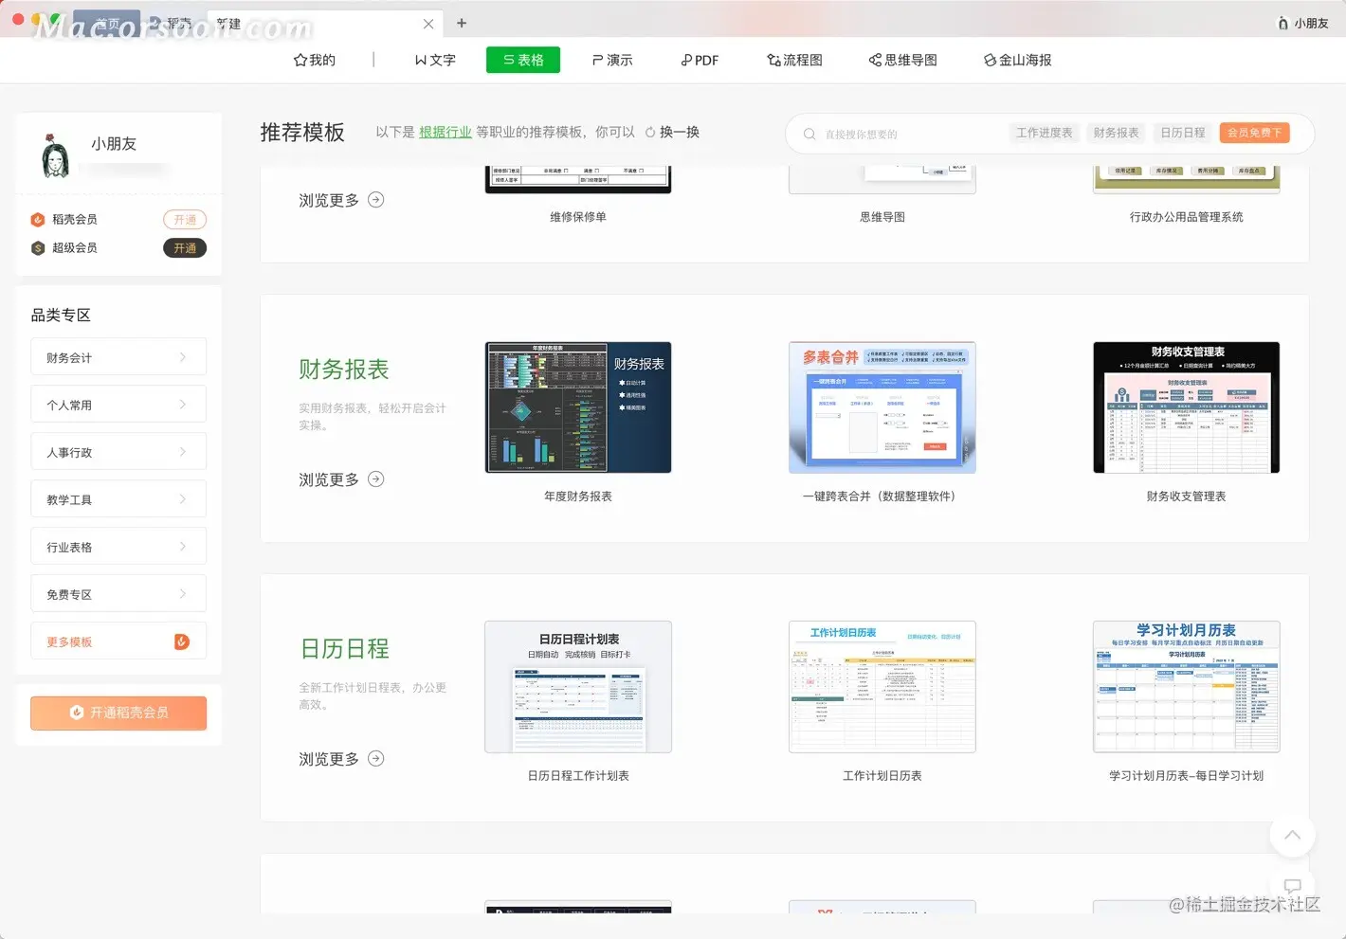Expand the 行业表格 category
The width and height of the screenshot is (1346, 939).
(x=118, y=547)
